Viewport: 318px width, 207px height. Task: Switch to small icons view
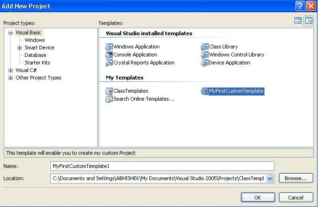309,21
